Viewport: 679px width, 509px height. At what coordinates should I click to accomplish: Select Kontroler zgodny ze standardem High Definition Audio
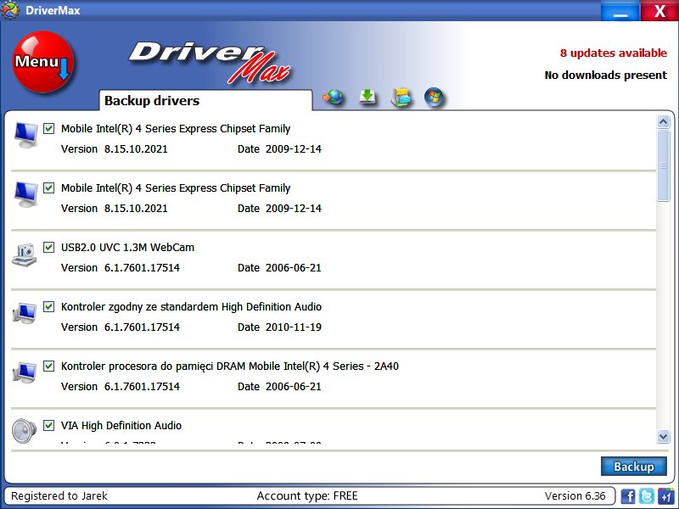[x=191, y=306]
